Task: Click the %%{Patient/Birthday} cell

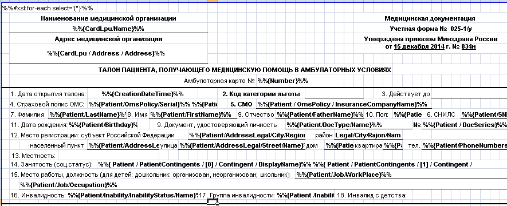Action: point(103,125)
